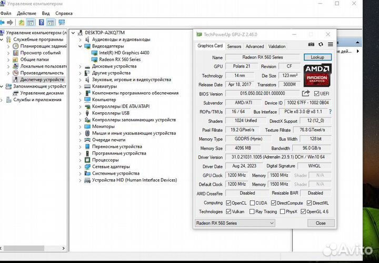379x263 pixels.
Task: Toggle the OpenCL checkbox
Action: [228, 203]
